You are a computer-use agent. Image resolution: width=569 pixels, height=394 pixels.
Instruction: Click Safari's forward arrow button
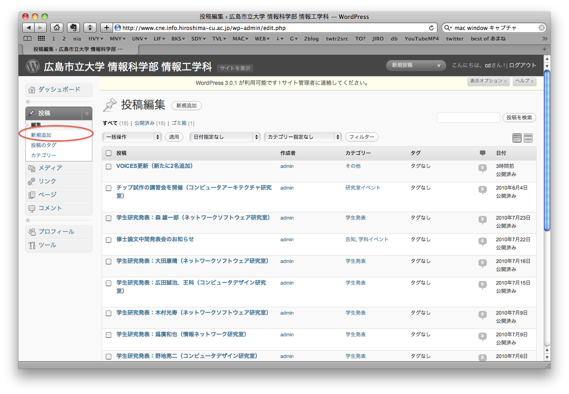[41, 28]
